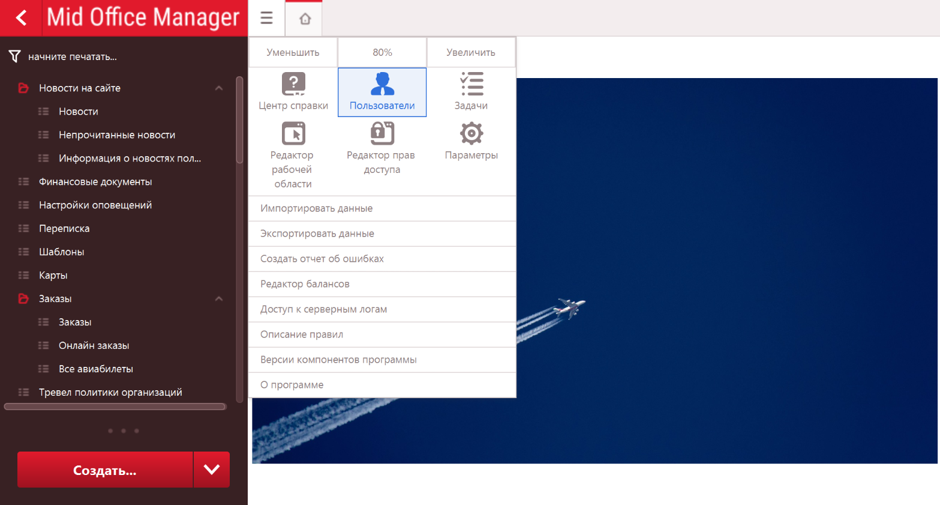Collapse the Новости на сайте section
The image size is (940, 505).
point(219,88)
